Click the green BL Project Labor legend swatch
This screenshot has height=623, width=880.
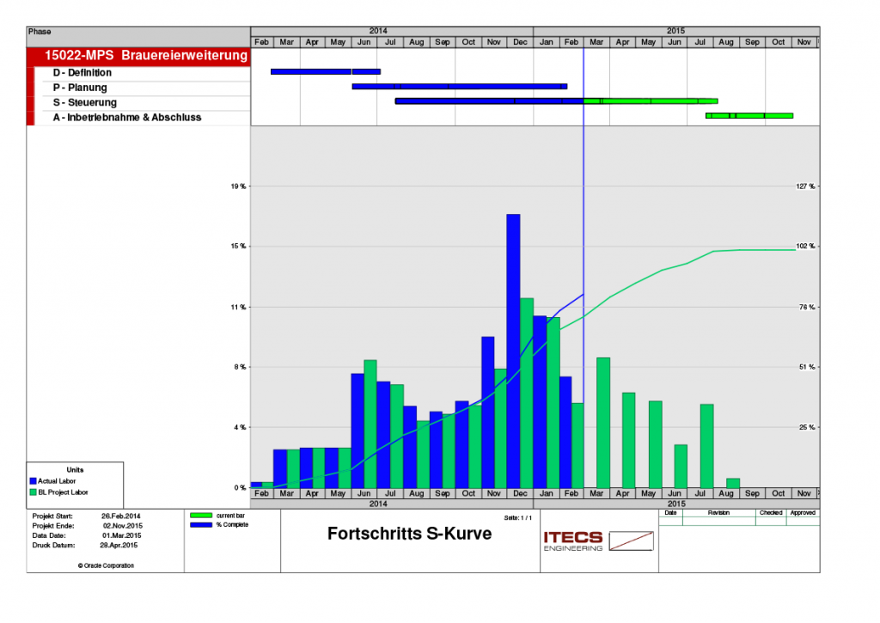coord(34,492)
